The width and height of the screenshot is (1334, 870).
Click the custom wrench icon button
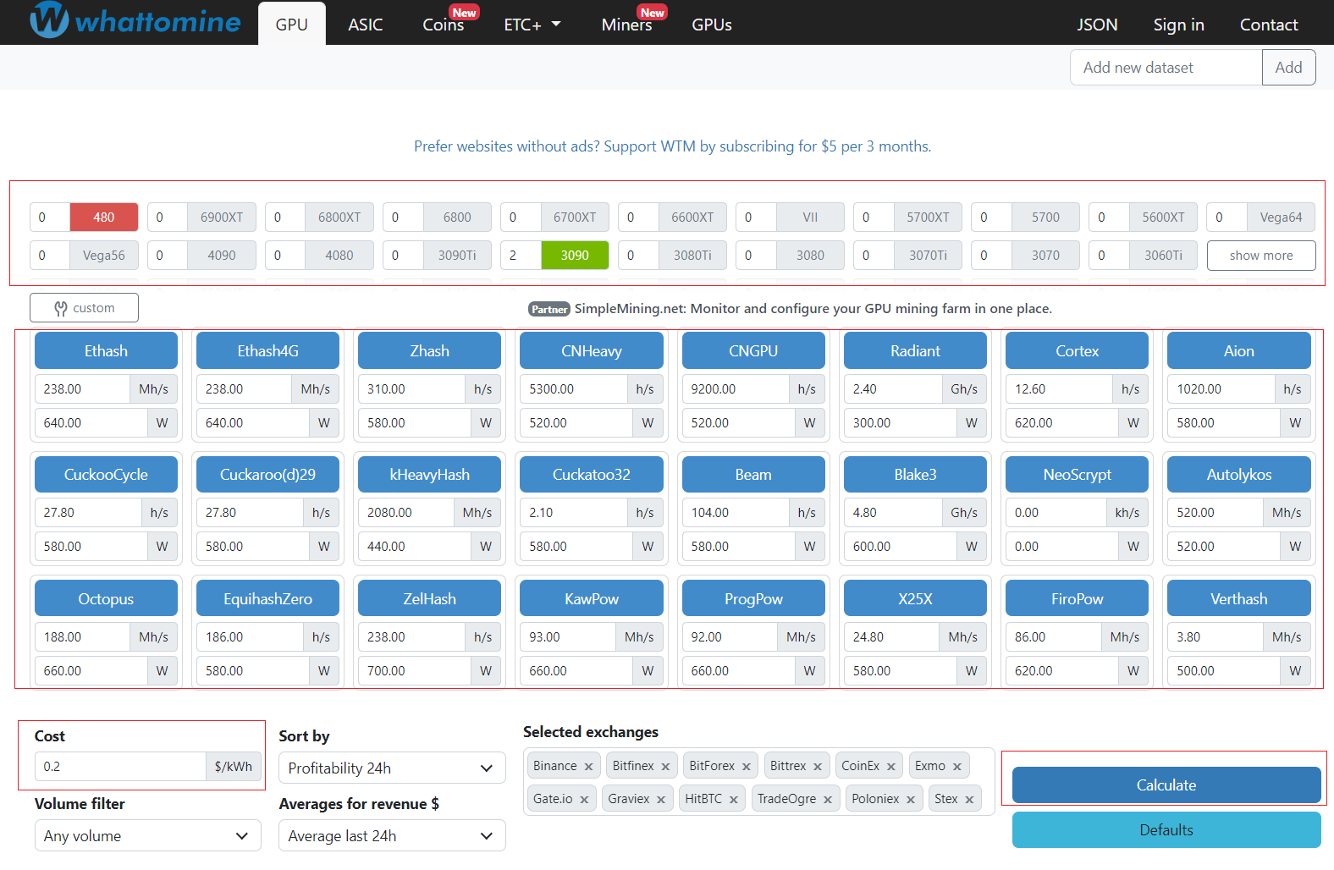pyautogui.click(x=84, y=308)
